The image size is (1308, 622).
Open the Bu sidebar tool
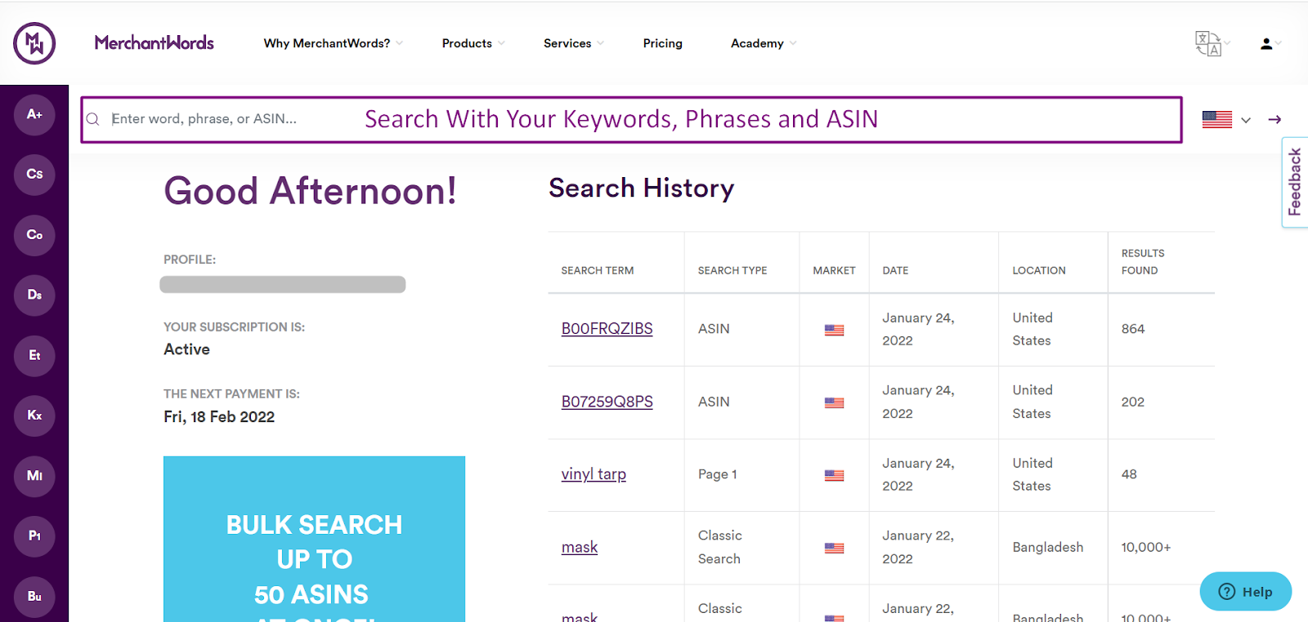[x=34, y=596]
